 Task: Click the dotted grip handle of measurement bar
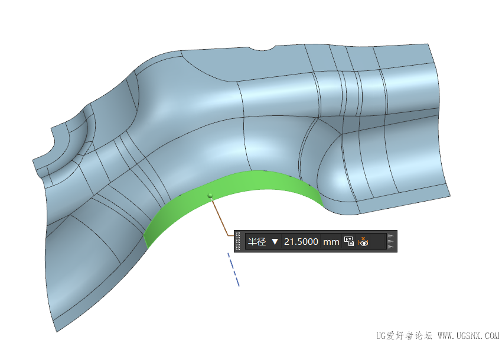coord(238,241)
